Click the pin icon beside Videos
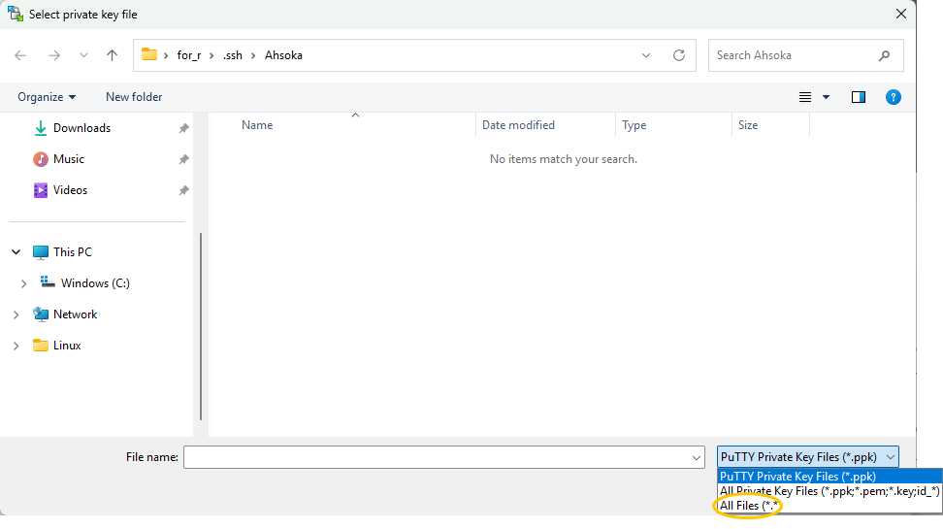The image size is (943, 529). click(x=184, y=190)
